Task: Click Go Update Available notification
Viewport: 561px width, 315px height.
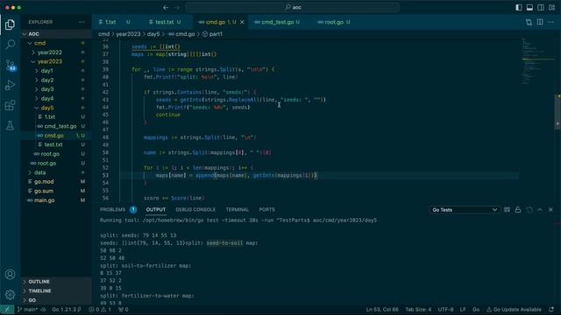Action: pyautogui.click(x=514, y=310)
